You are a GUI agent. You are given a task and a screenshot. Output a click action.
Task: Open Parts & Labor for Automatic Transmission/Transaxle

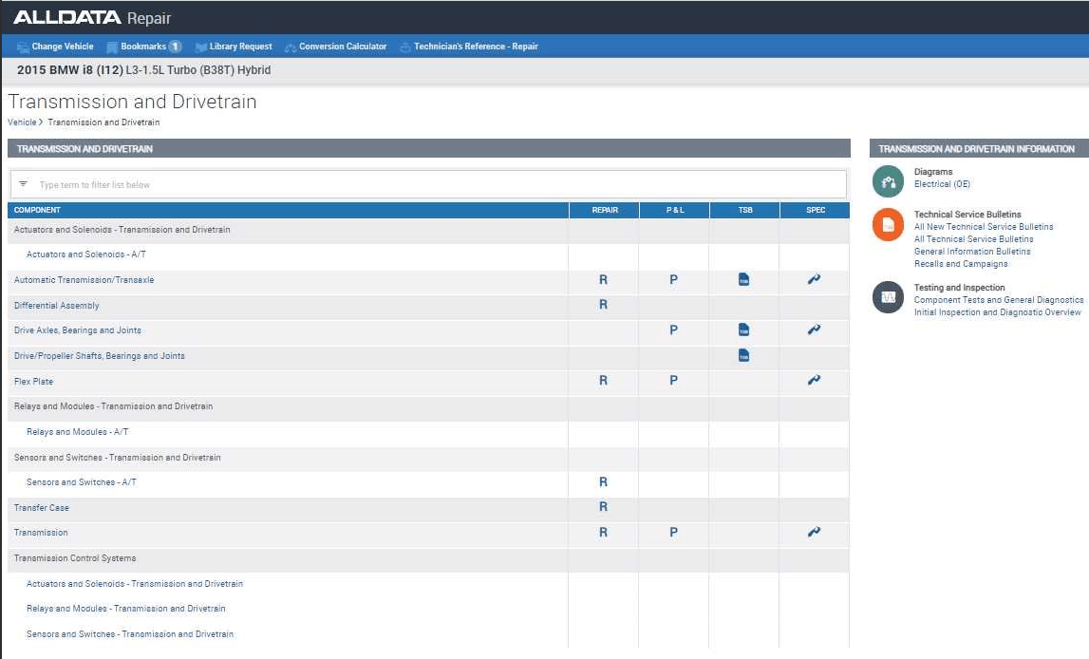673,280
